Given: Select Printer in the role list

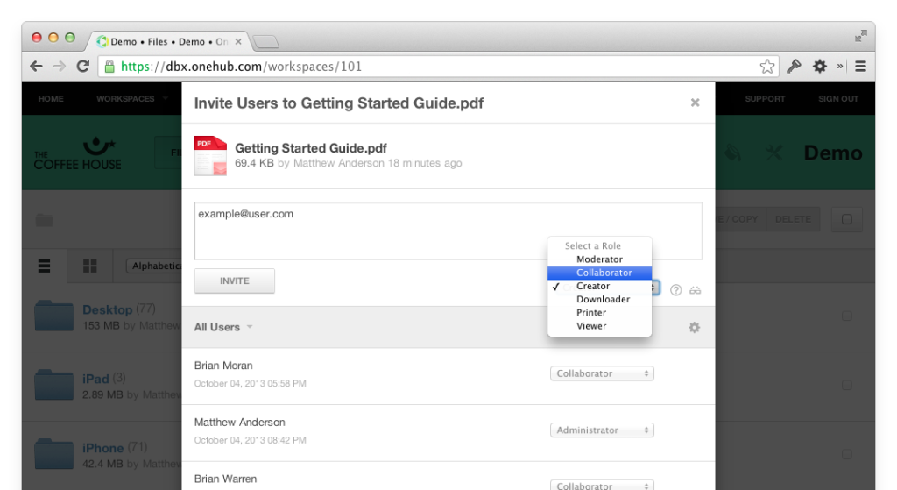Looking at the screenshot, I should tap(599, 313).
